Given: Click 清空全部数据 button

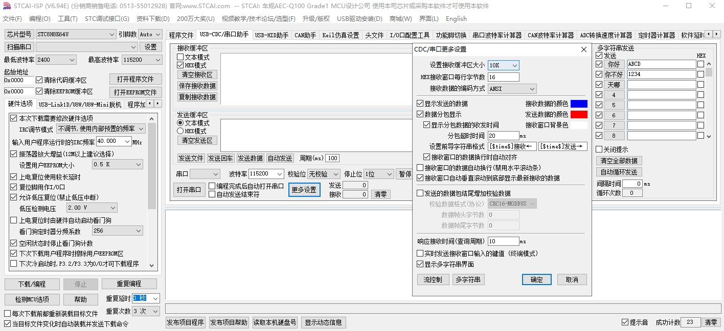Looking at the screenshot, I should [x=619, y=161].
